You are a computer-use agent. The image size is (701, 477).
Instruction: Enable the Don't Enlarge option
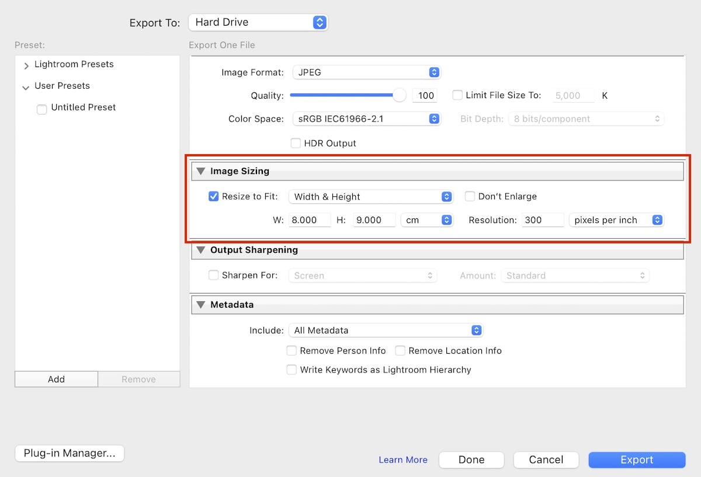[470, 196]
